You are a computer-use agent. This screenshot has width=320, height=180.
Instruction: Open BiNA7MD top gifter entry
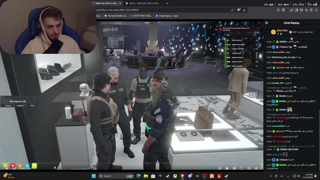point(279,32)
